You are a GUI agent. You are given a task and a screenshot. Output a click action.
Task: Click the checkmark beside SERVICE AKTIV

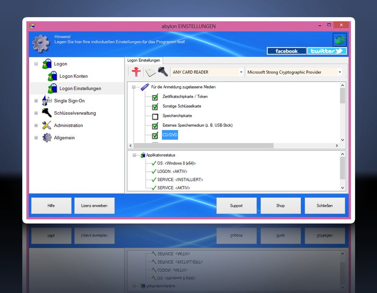click(x=154, y=188)
